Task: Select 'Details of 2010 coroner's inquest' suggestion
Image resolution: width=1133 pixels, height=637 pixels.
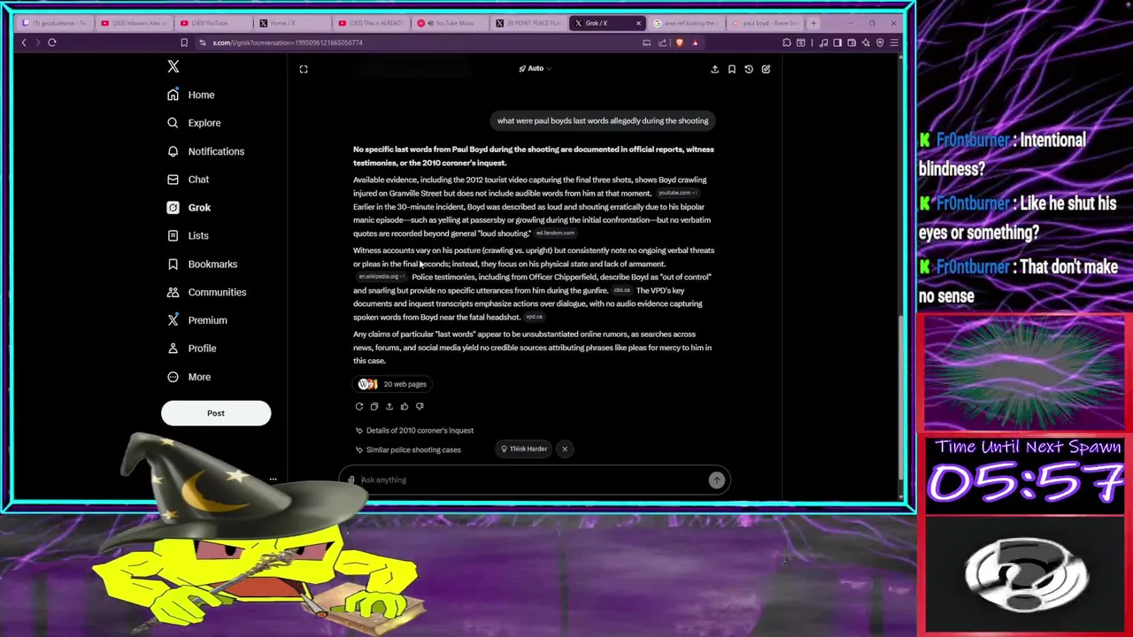Action: pos(414,431)
